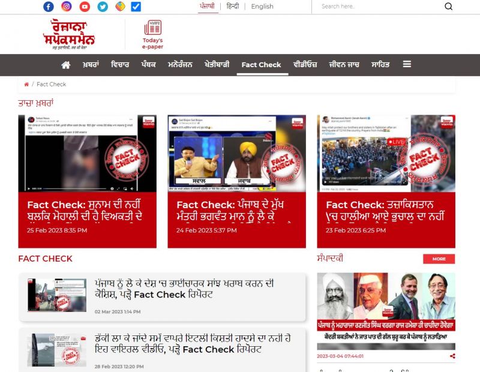Viewport: 480px width, 372px height.
Task: Open the Instagram social icon
Action: tap(67, 7)
